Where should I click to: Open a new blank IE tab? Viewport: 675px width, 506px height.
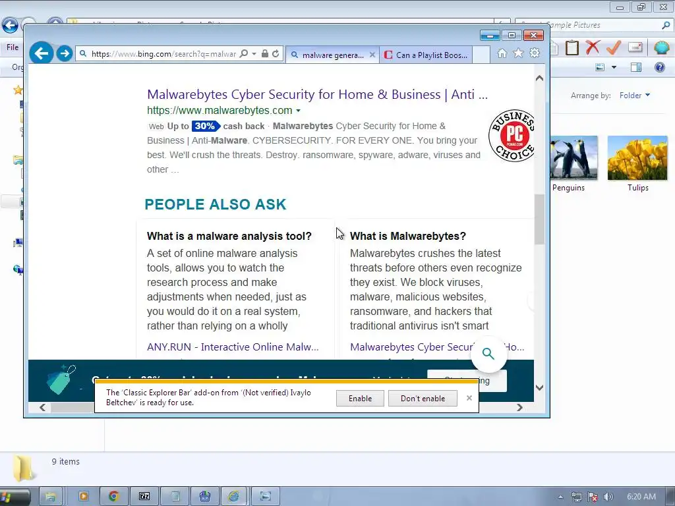coord(481,55)
